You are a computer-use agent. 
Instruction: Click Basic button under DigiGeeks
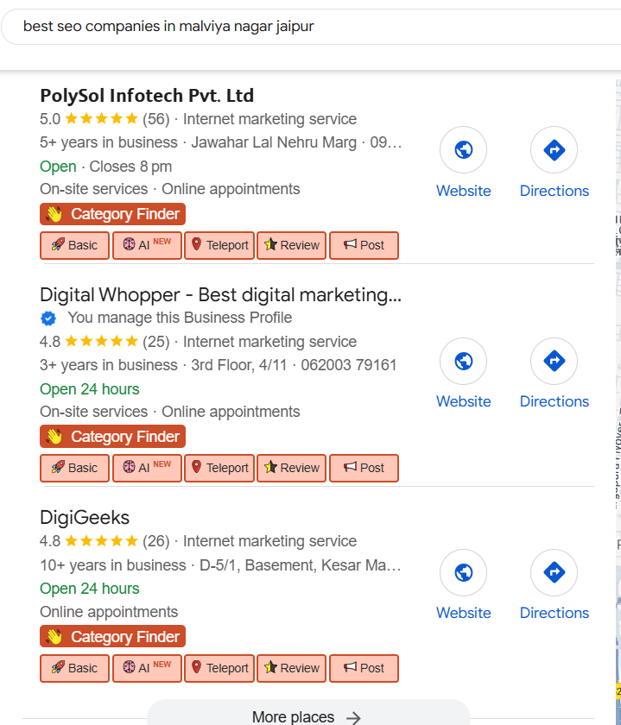74,668
